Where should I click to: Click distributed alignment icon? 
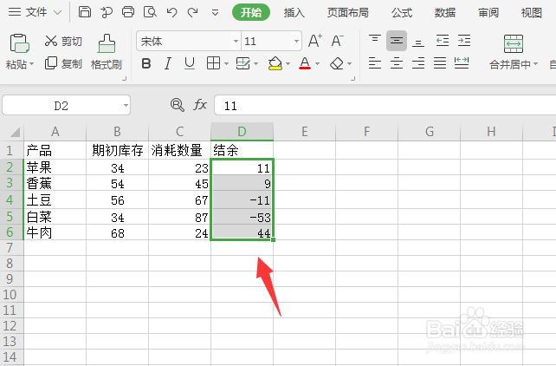(x=462, y=63)
